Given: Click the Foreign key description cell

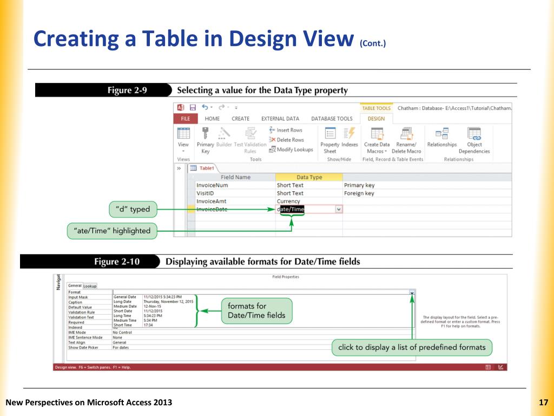Looking at the screenshot, I should tap(427, 193).
